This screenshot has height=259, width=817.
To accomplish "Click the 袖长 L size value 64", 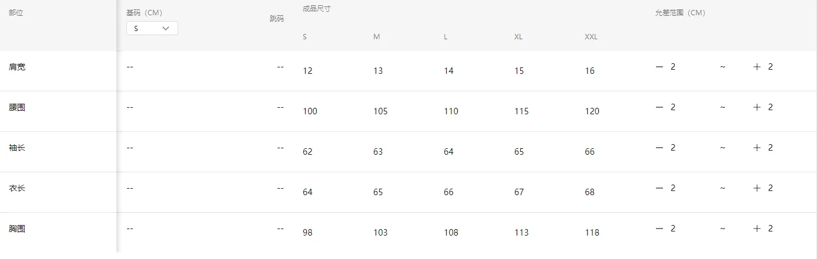I will [x=448, y=152].
